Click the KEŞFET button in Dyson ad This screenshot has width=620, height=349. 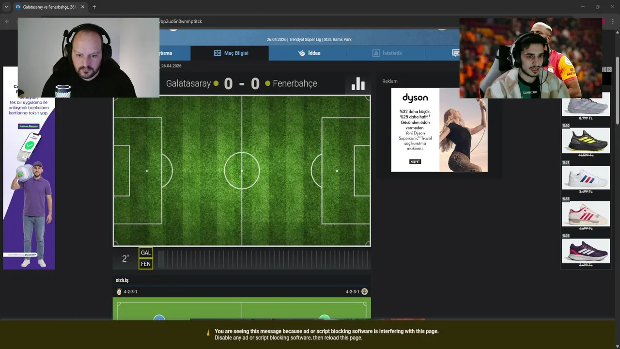[x=415, y=161]
